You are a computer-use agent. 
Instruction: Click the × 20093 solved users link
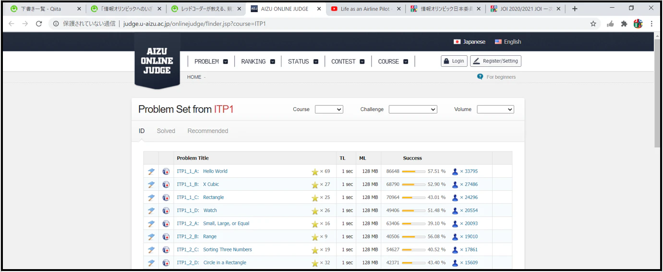click(469, 224)
